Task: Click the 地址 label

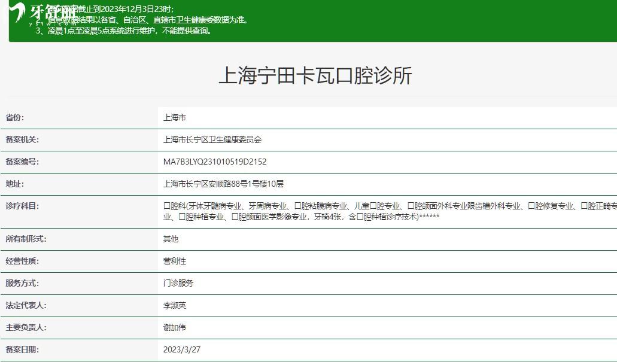Action: [14, 183]
